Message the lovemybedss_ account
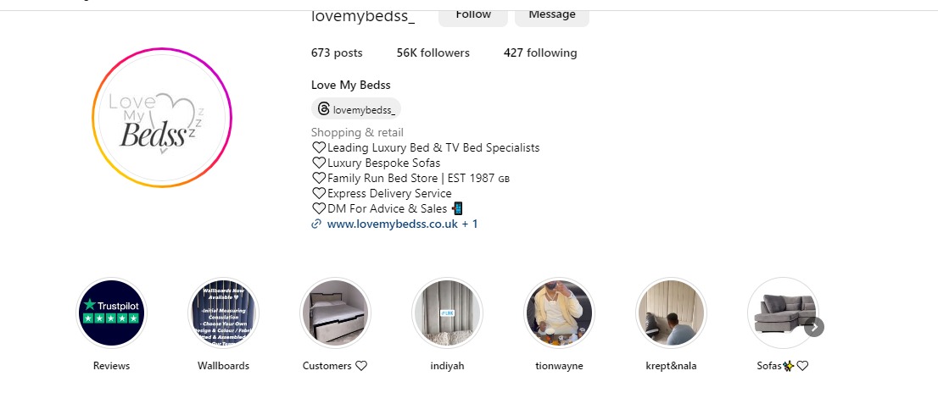Screen dimensions: 938x415 [551, 14]
